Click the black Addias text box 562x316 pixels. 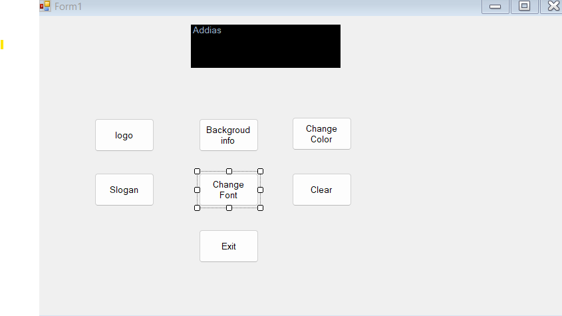point(265,46)
